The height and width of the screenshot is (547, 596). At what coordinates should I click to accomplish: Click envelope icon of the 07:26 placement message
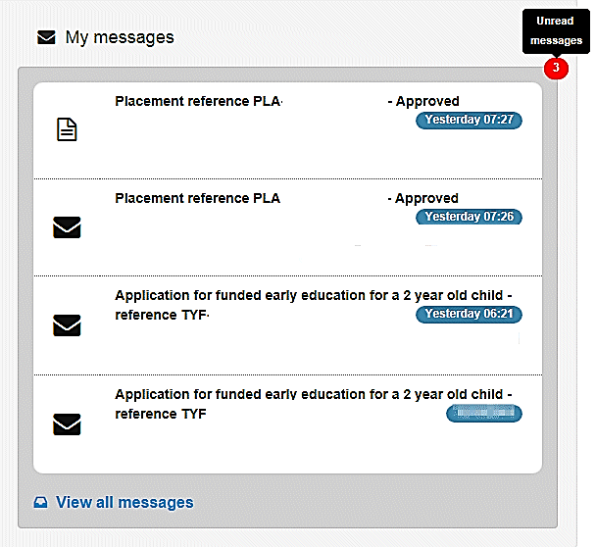pyautogui.click(x=67, y=227)
